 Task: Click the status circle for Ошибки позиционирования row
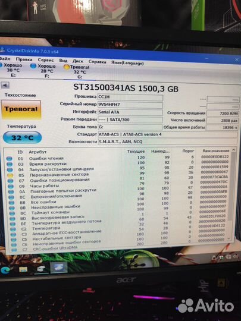coord(10,181)
